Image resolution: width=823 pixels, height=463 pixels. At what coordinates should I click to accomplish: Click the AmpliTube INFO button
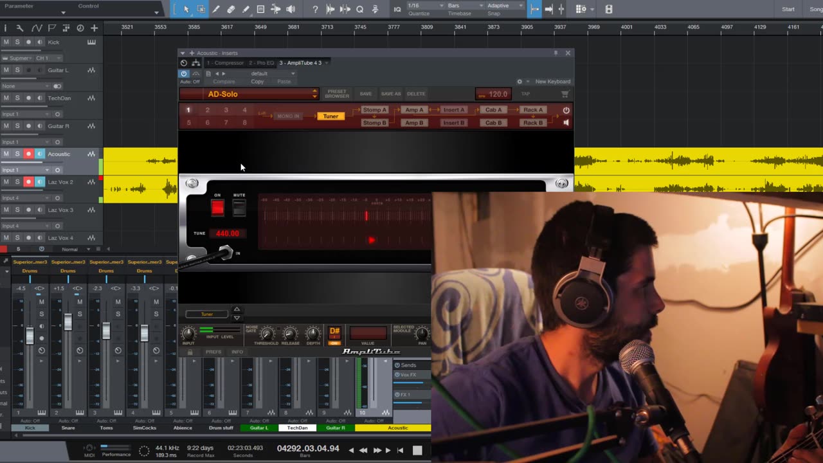pos(237,352)
